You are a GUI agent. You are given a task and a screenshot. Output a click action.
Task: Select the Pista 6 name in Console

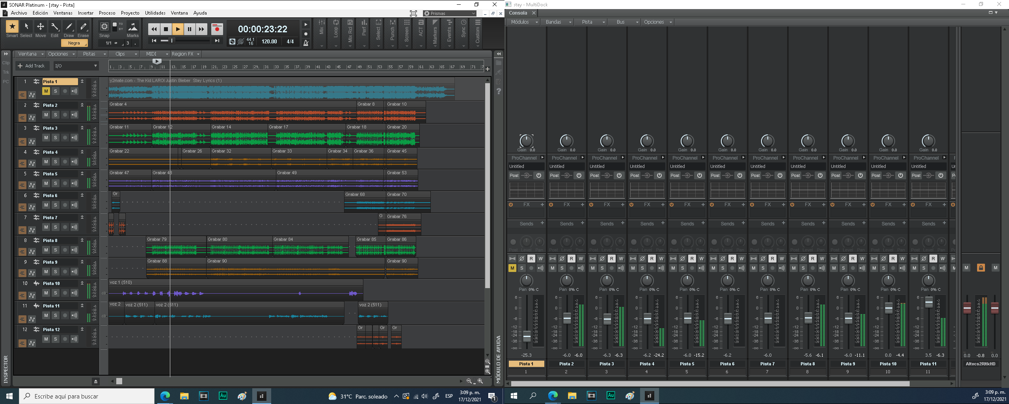(x=727, y=364)
